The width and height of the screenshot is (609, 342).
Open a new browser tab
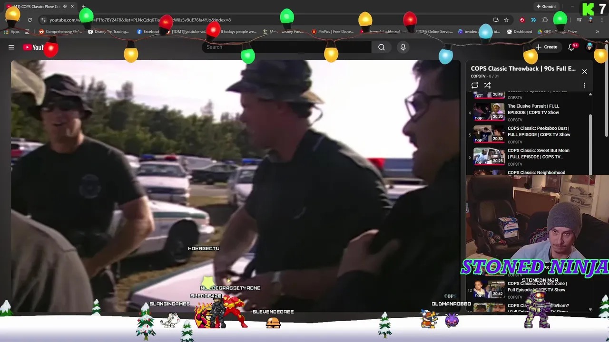(x=84, y=7)
